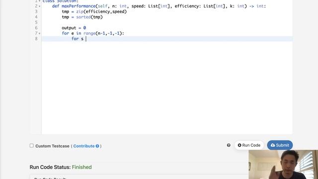
Task: Collapse the code fold arrow on line 7
Action: [x=40, y=33]
